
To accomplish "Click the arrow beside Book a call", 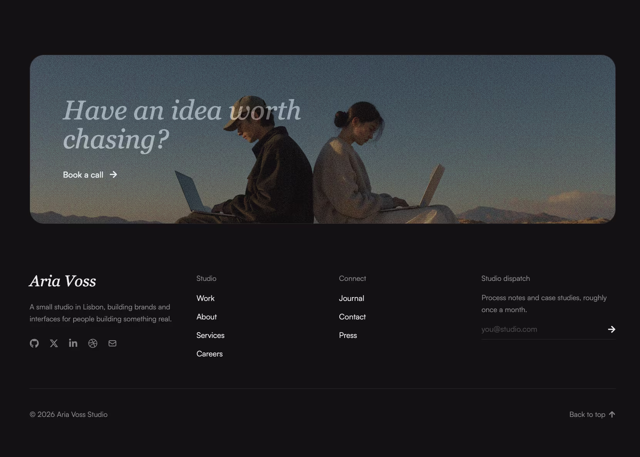I will pyautogui.click(x=113, y=175).
